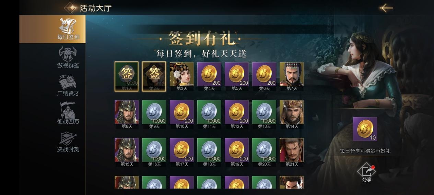Click the 活动大厅 title diamond emblem

click(x=71, y=8)
